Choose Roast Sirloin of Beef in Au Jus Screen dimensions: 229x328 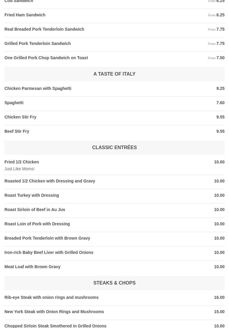pos(35,210)
